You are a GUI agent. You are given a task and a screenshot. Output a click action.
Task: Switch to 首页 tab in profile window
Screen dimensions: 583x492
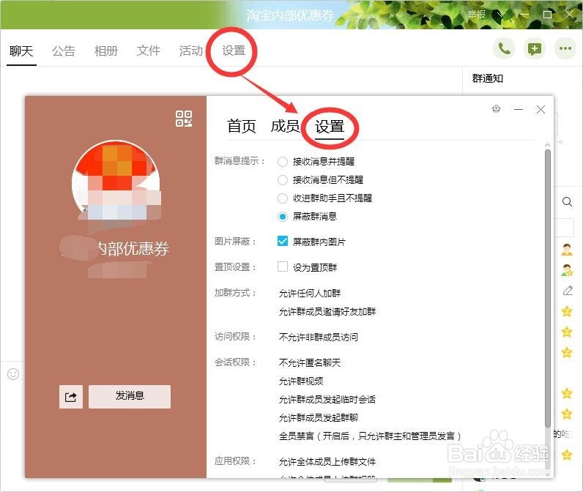pos(242,127)
